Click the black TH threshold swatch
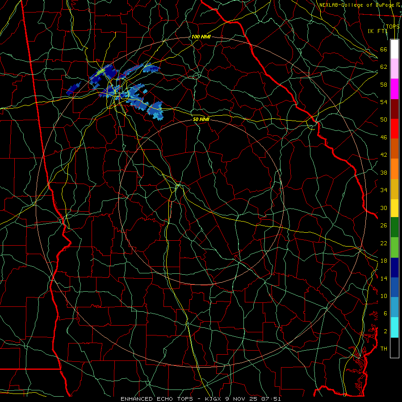The width and height of the screenshot is (402, 402). point(394,348)
